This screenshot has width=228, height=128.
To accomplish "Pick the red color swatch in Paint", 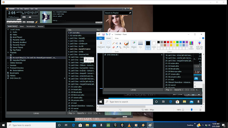I will pyautogui.click(x=168, y=42).
